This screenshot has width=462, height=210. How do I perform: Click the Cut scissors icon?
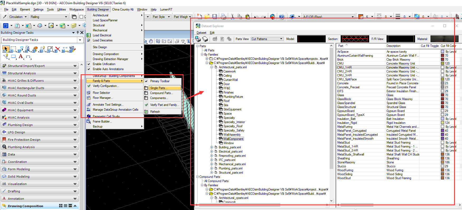click(x=232, y=17)
